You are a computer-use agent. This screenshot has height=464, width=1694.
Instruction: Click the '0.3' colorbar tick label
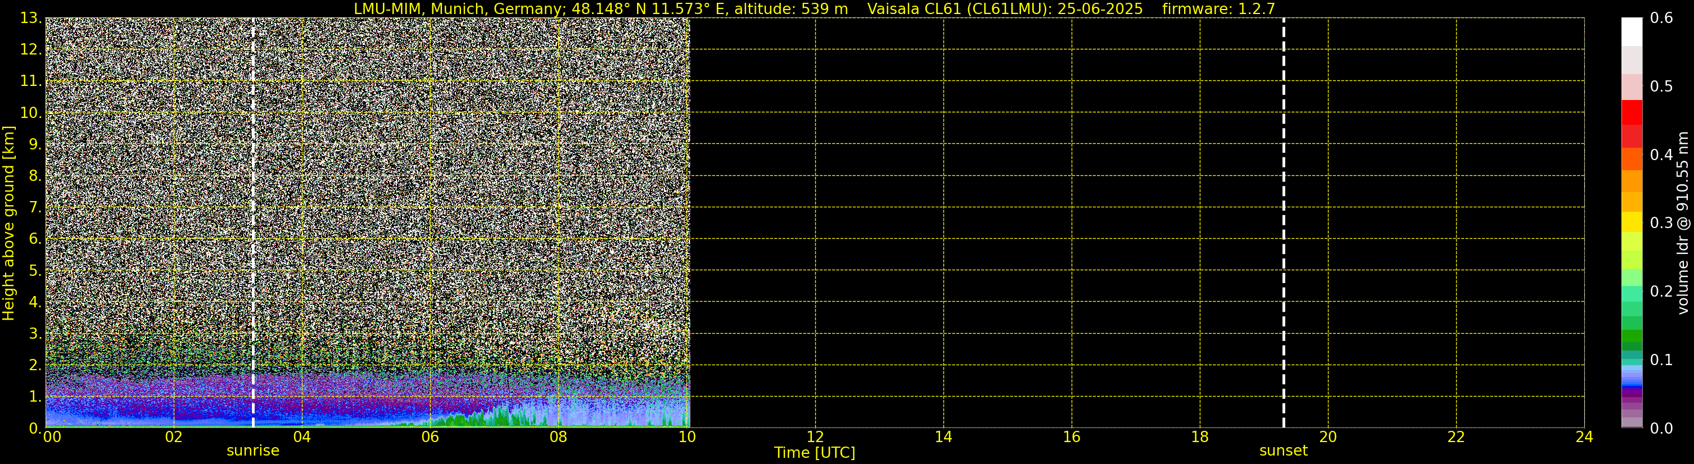(1661, 223)
